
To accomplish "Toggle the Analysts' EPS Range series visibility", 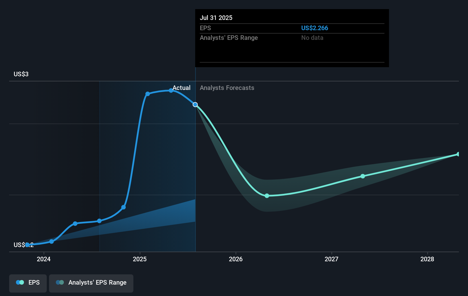I will point(91,283).
